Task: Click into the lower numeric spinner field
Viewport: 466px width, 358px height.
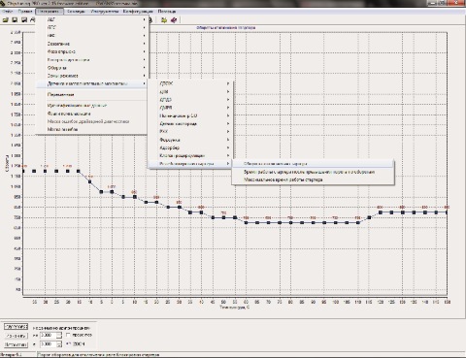Action: pos(48,344)
